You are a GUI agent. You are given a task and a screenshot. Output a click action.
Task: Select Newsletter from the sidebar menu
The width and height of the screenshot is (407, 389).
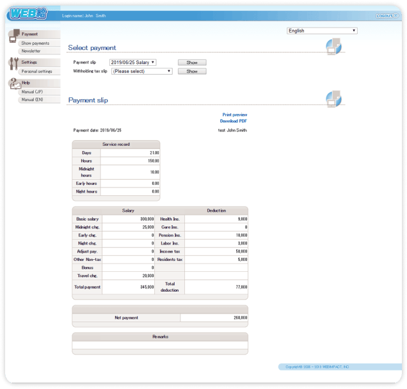point(31,51)
